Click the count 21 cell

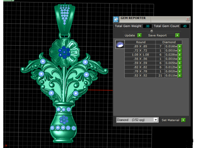click(160, 76)
